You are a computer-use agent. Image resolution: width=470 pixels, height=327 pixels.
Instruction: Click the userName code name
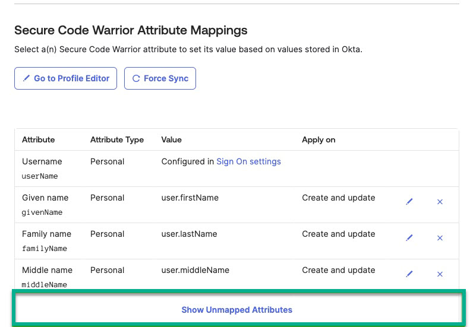[40, 176]
